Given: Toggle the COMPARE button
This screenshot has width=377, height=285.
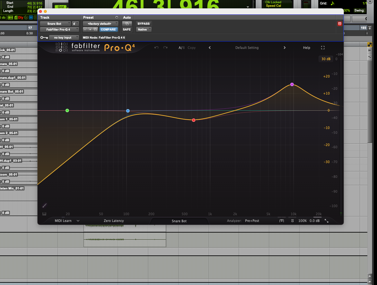Looking at the screenshot, I should pos(108,29).
